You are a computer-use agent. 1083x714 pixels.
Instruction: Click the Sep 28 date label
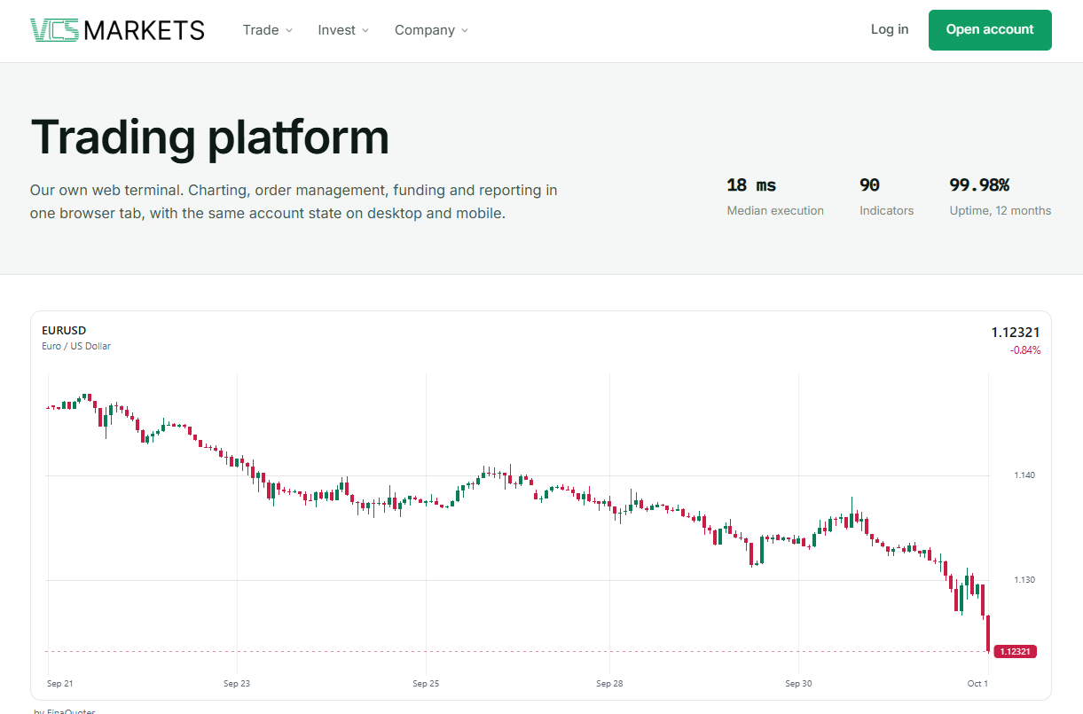(x=609, y=684)
